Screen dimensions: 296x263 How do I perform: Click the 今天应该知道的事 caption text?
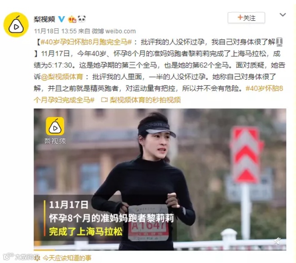pyautogui.click(x=67, y=258)
